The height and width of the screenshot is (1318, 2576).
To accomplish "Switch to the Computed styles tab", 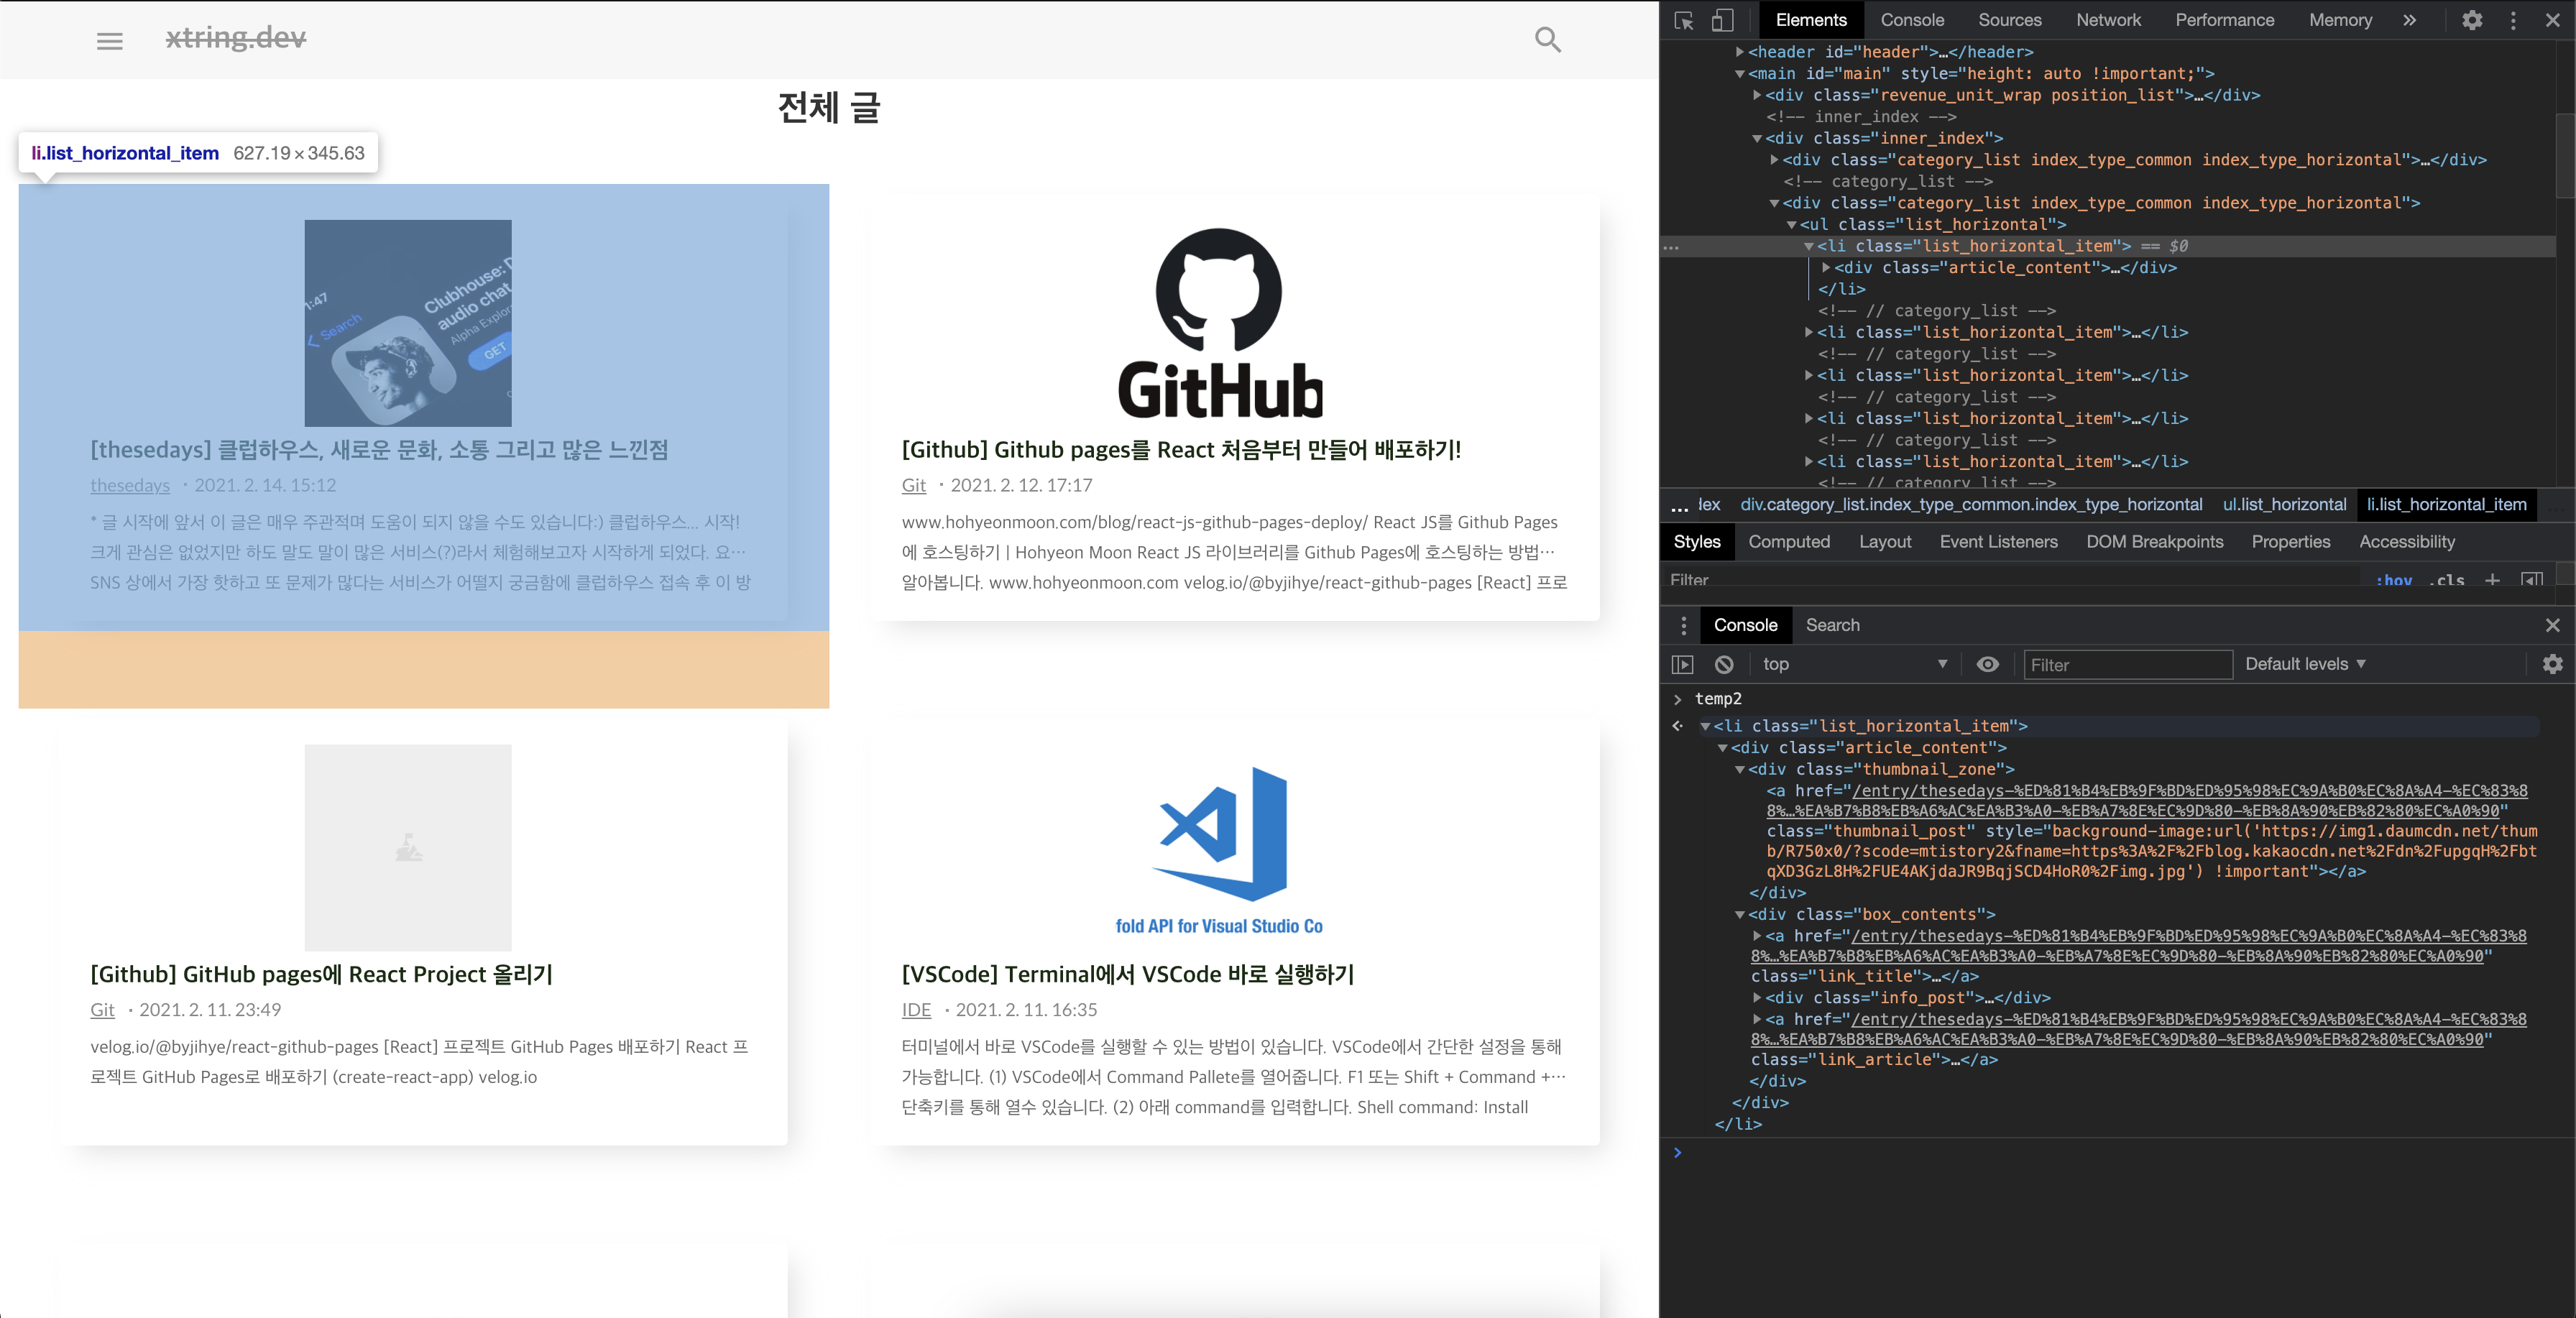I will click(1789, 542).
